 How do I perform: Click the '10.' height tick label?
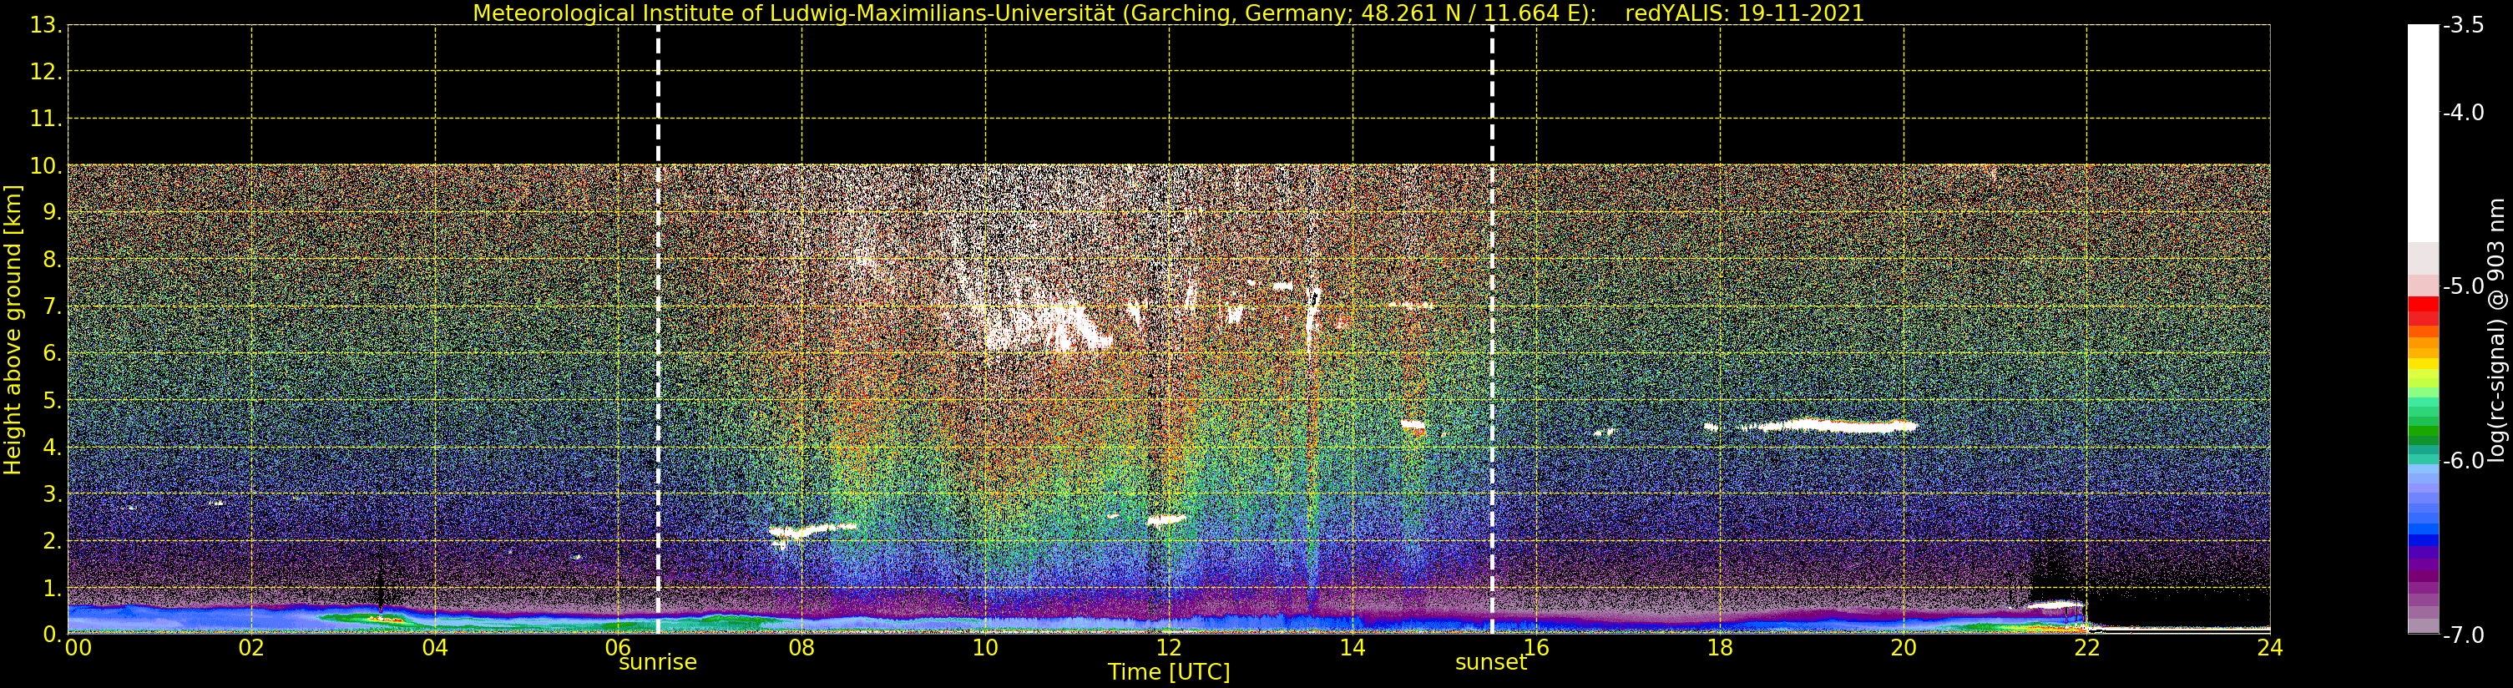click(46, 166)
